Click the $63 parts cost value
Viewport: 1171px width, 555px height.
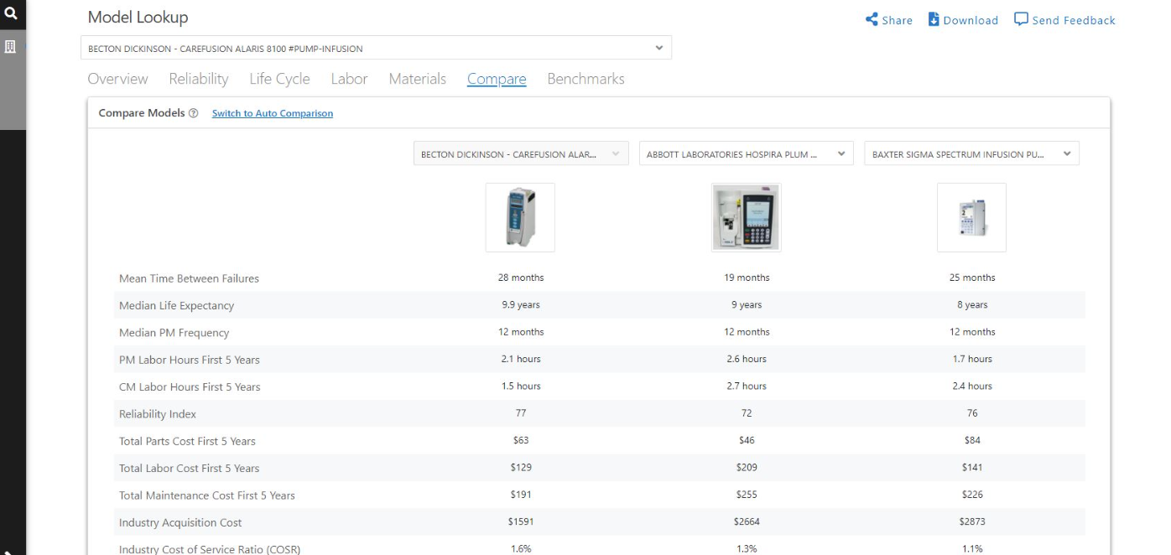point(520,440)
